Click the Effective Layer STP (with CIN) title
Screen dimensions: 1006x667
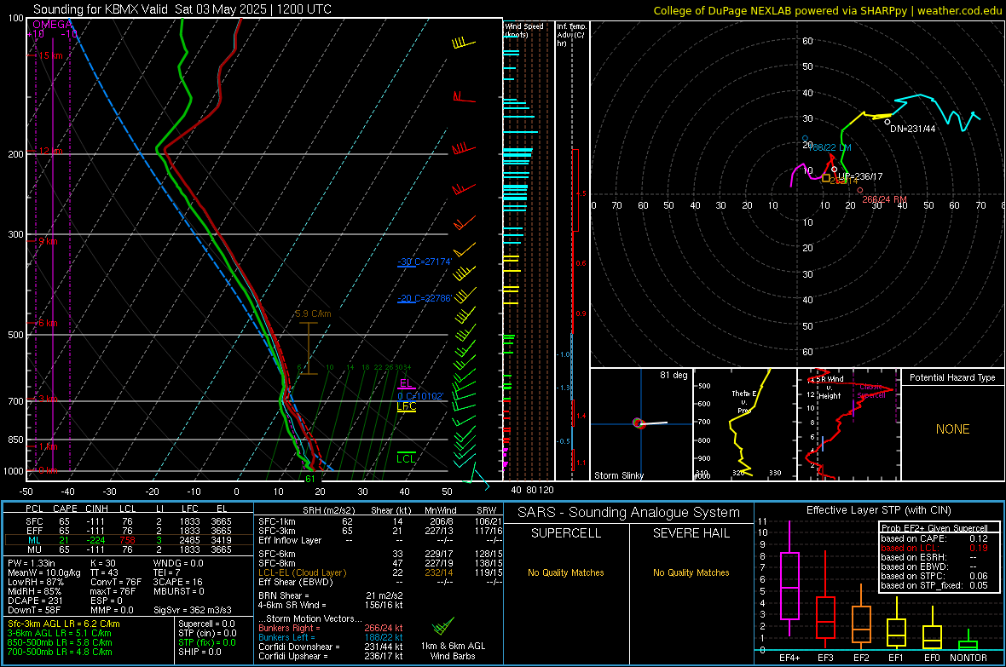(x=878, y=510)
